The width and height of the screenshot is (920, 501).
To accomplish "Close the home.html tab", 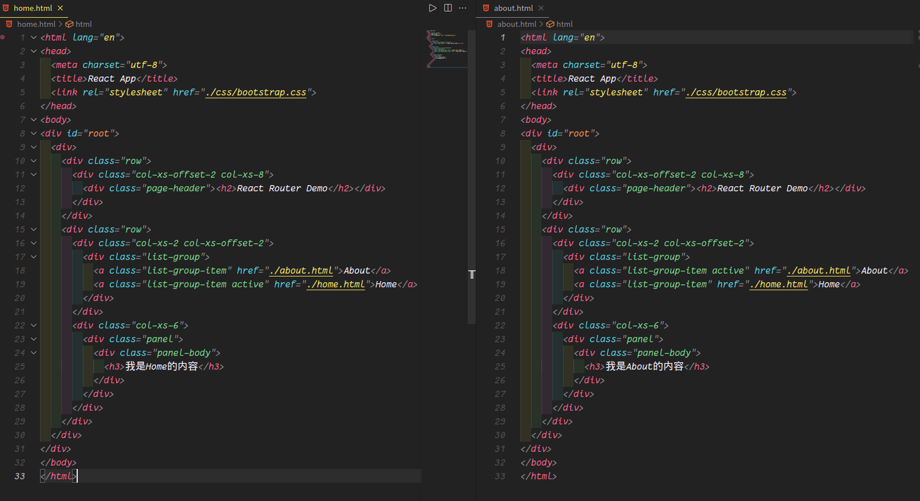I will coord(60,8).
